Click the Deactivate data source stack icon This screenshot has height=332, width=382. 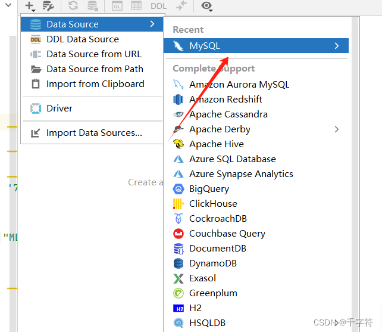pos(93,6)
